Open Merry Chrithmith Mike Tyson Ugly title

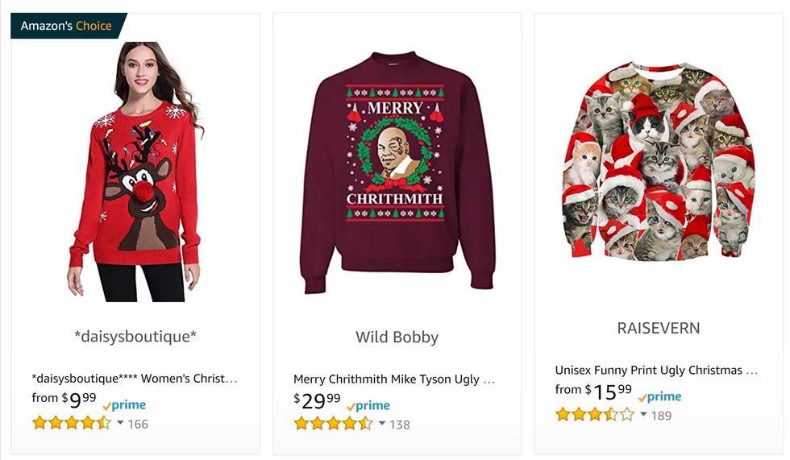394,379
